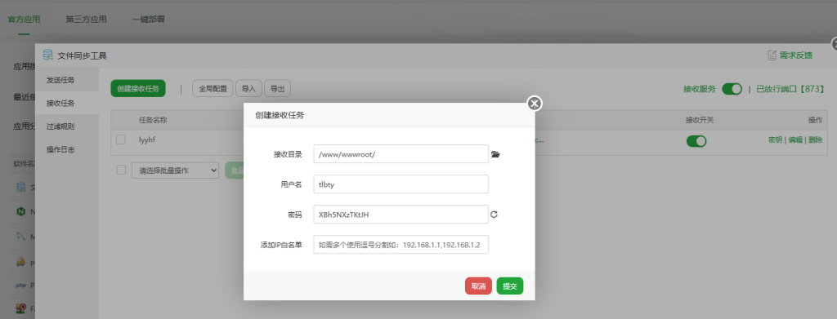The width and height of the screenshot is (837, 319).
Task: Click the 需求反馈 link
Action: [x=796, y=55]
